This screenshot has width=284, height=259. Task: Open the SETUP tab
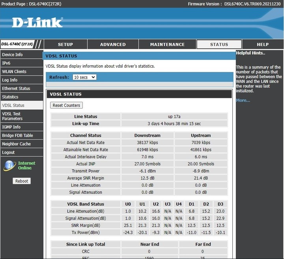[65, 44]
